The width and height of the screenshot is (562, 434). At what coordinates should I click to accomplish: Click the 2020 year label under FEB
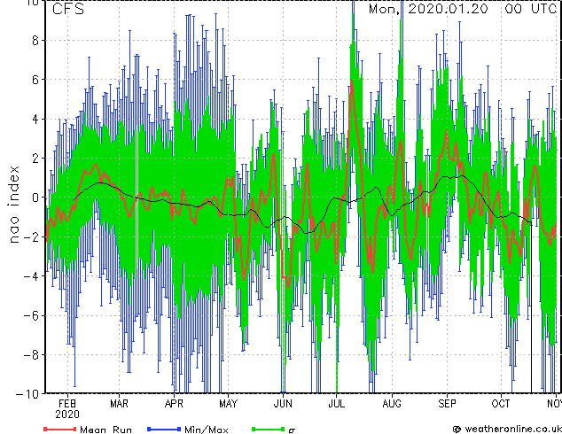pyautogui.click(x=67, y=415)
